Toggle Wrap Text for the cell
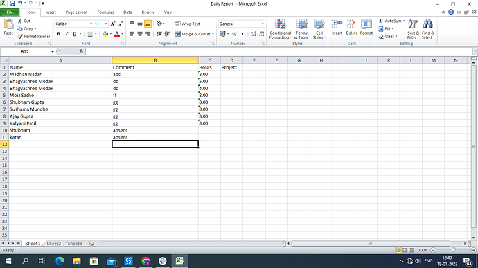The height and width of the screenshot is (268, 478). point(188,24)
